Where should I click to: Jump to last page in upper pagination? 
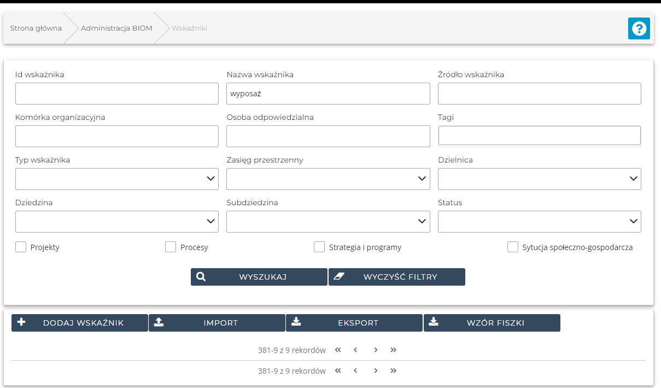tap(393, 350)
